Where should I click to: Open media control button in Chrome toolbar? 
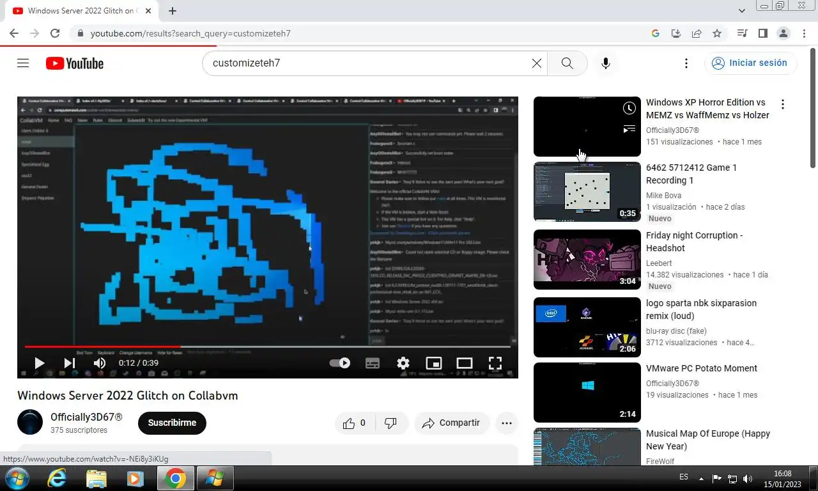[x=742, y=33]
